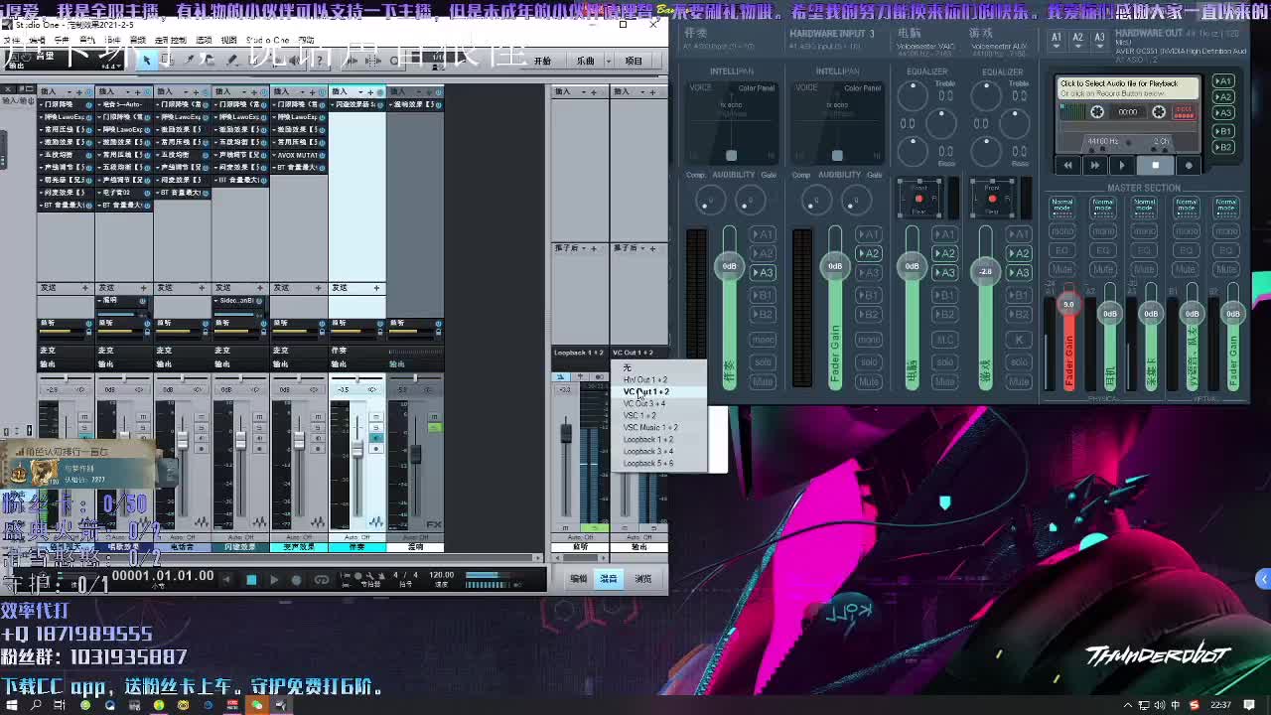Switch to the 浏览 browse panel button
This screenshot has height=715, width=1271.
643,579
